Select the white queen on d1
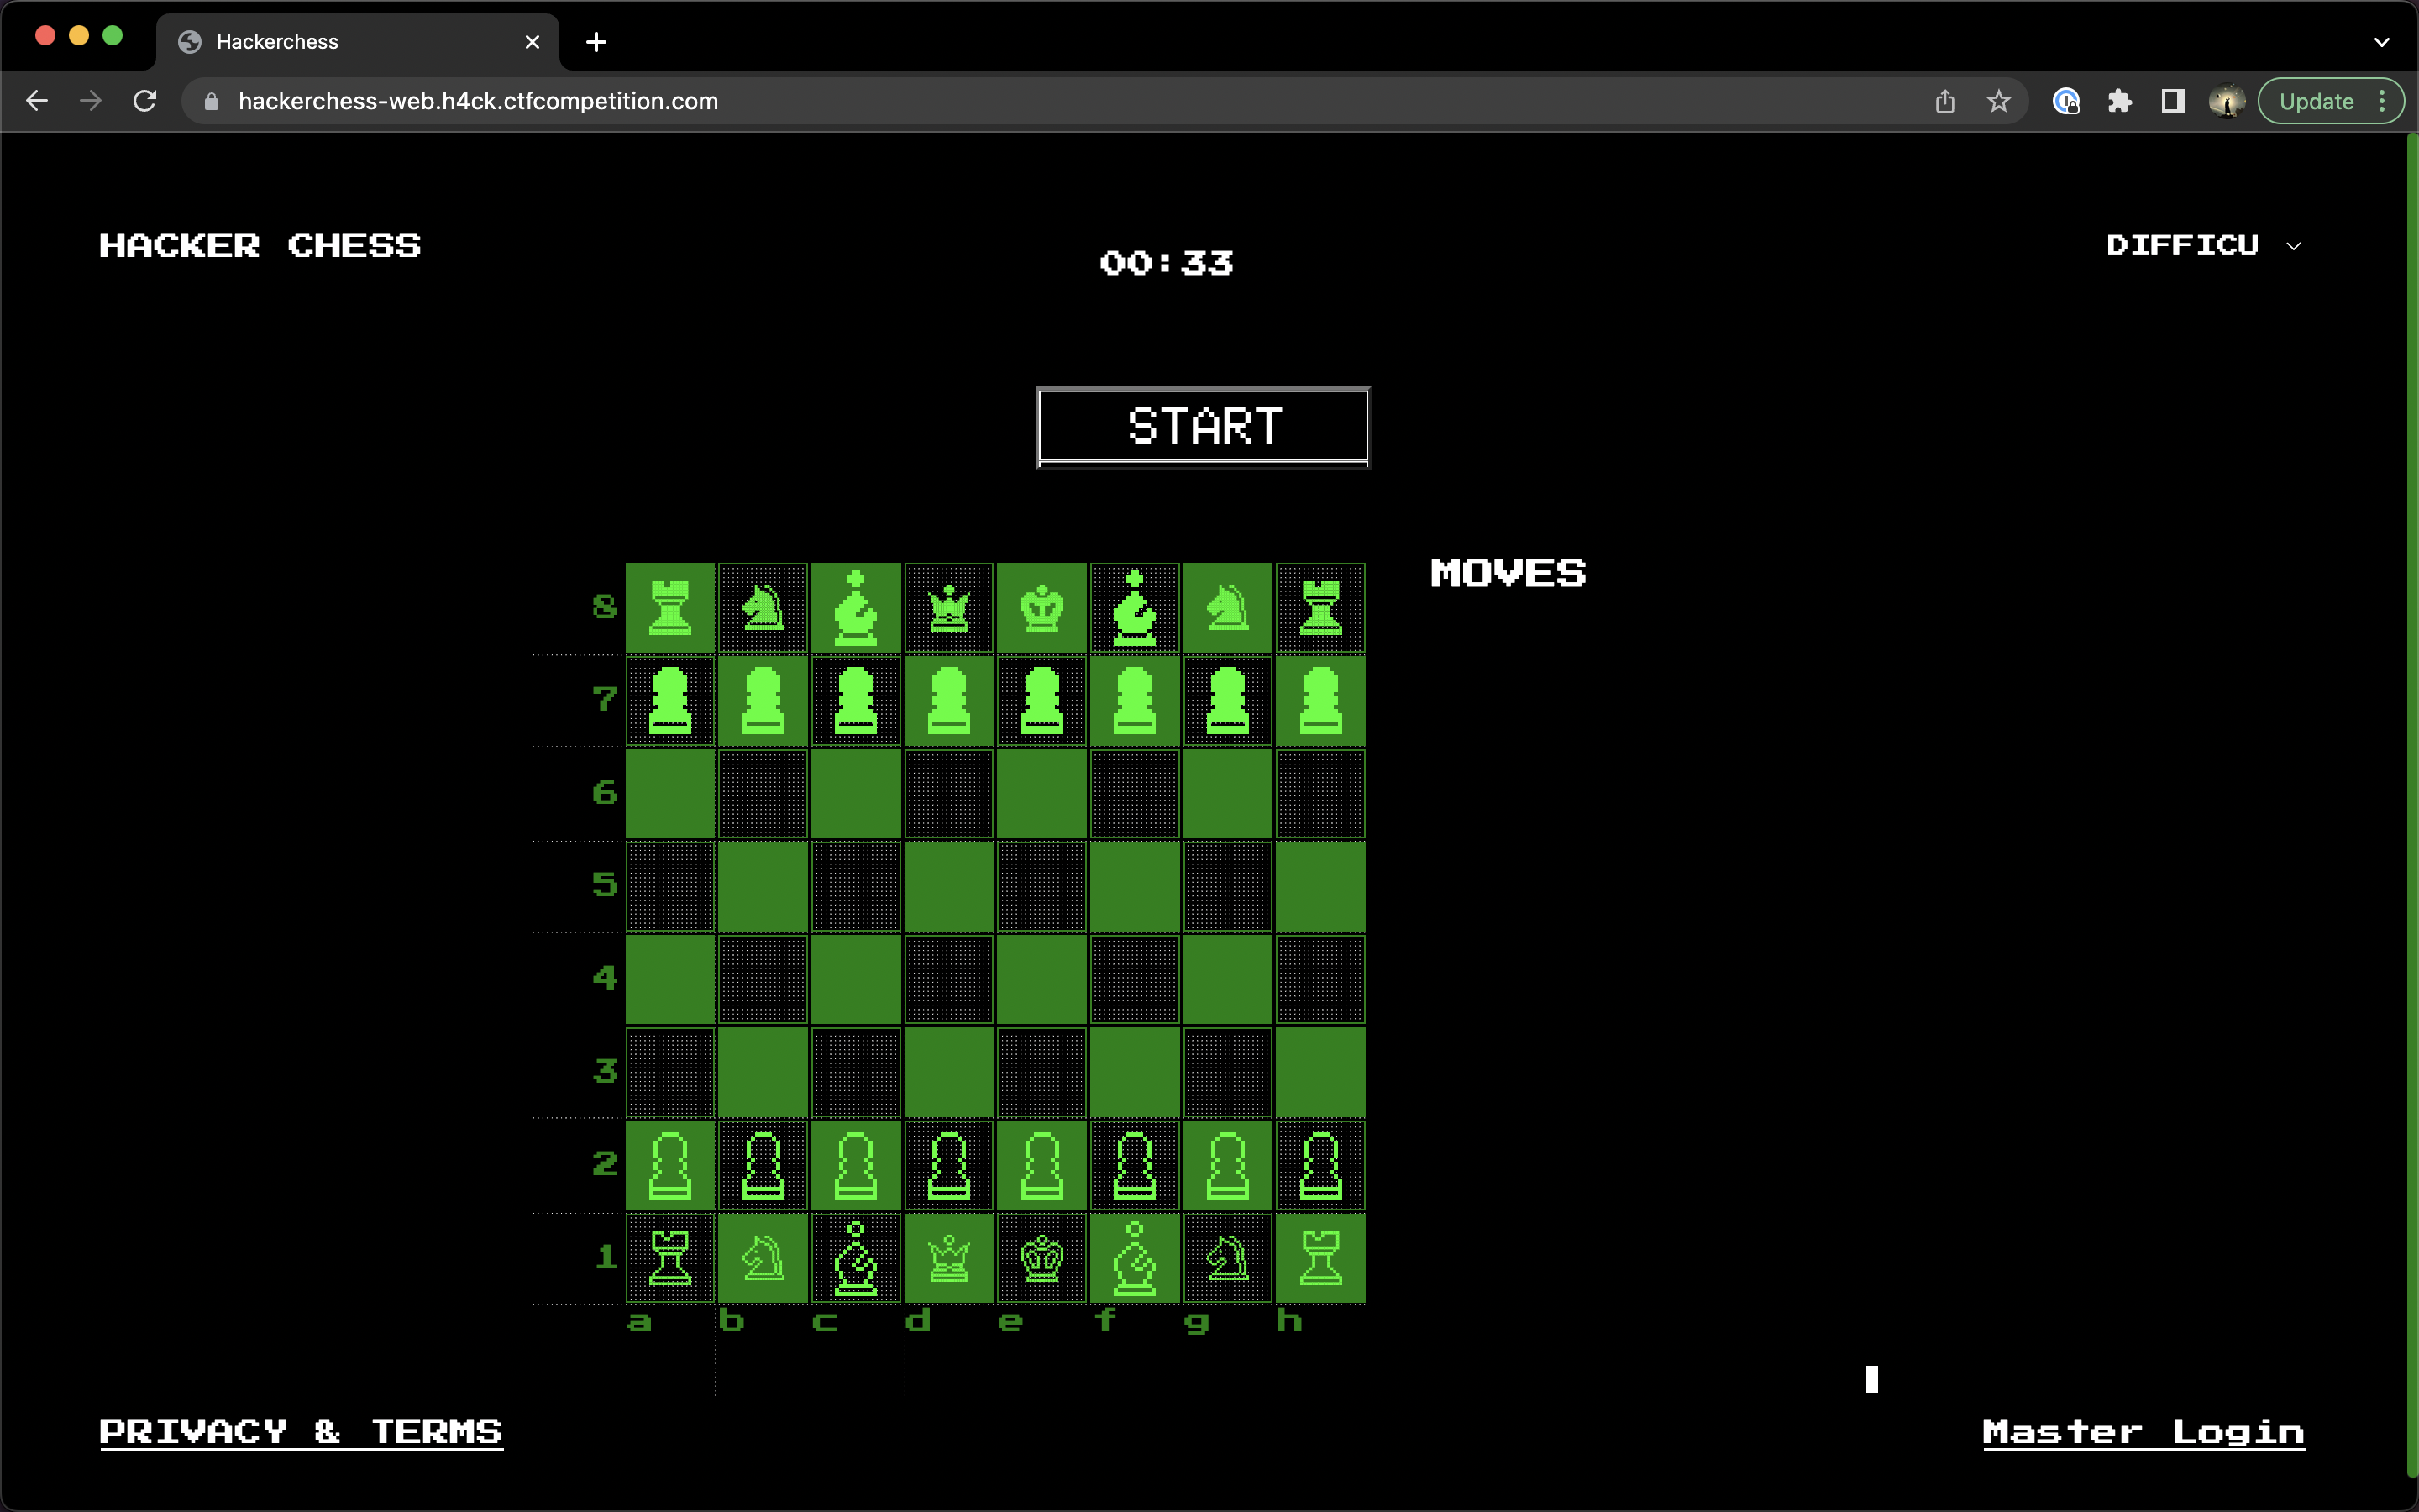2419x1512 pixels. (947, 1258)
